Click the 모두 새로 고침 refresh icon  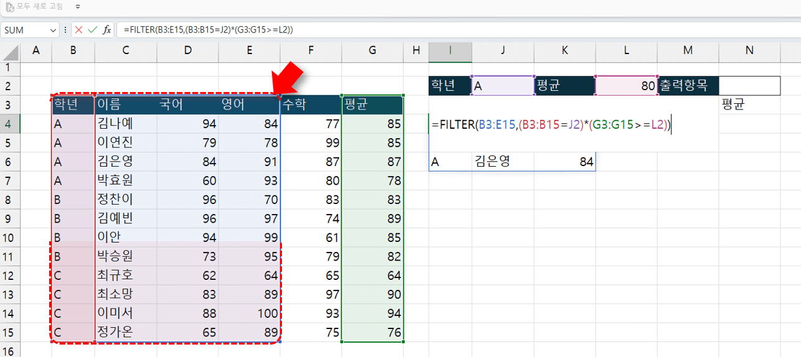click(10, 6)
